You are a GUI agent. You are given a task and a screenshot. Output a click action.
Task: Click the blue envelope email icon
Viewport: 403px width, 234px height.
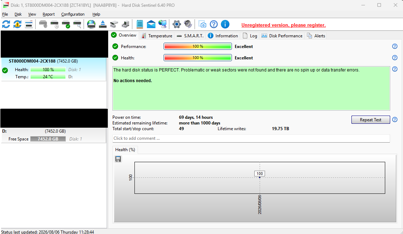pyautogui.click(x=151, y=25)
